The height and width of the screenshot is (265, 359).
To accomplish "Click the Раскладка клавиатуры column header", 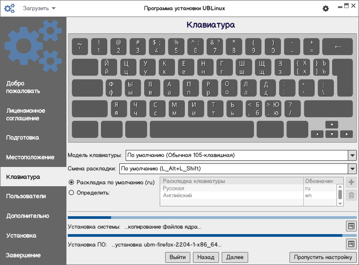I will point(232,181).
